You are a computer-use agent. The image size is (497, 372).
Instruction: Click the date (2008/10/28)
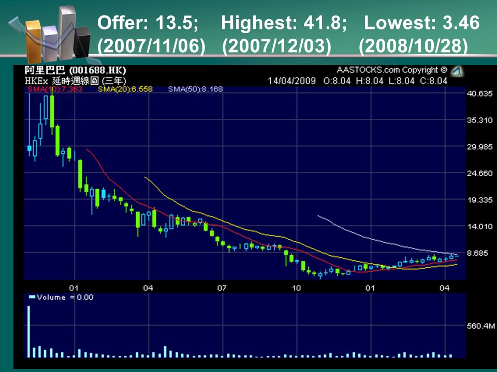point(413,46)
